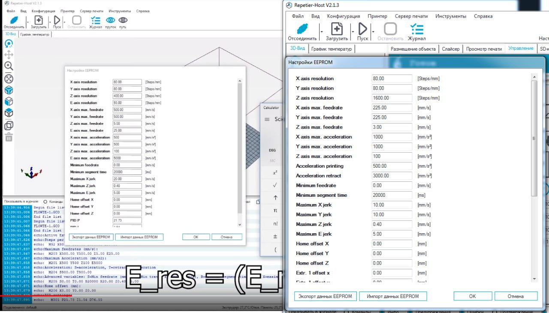This screenshot has width=549, height=313.
Task: Click Z axis resolution field showing 1600.00
Action: 392,98
